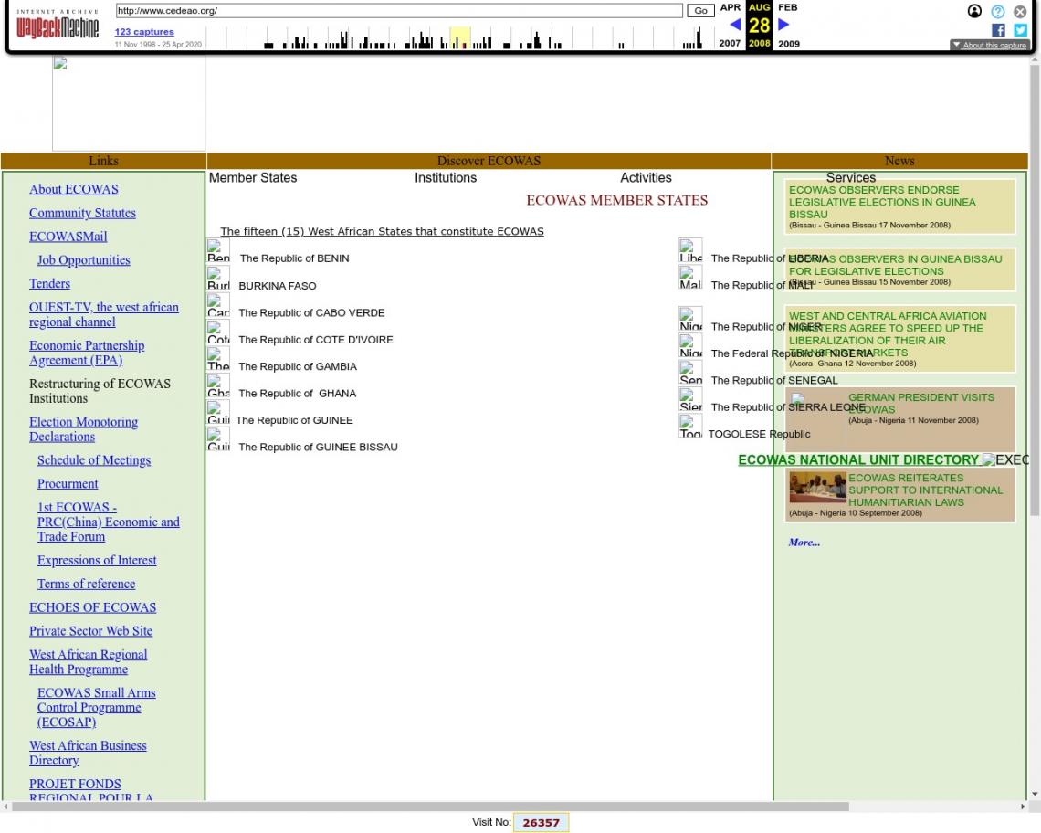Click Gambia flag image

tap(218, 359)
